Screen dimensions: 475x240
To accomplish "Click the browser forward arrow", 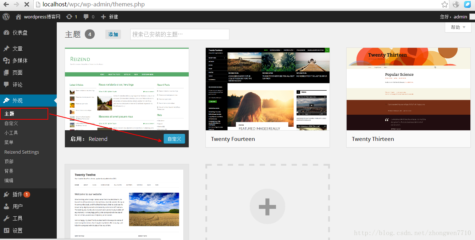I will point(16,5).
